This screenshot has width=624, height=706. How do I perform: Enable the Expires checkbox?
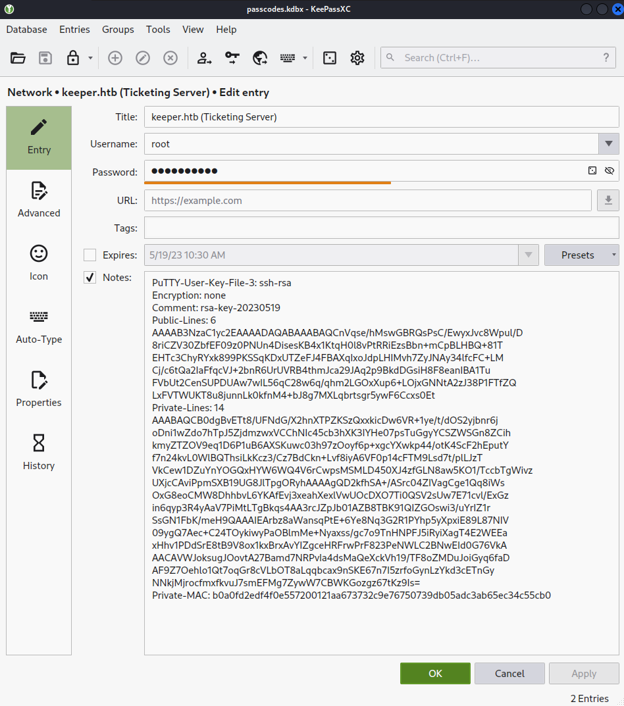(90, 255)
